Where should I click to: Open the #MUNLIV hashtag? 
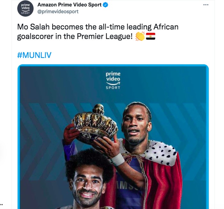coord(34,55)
